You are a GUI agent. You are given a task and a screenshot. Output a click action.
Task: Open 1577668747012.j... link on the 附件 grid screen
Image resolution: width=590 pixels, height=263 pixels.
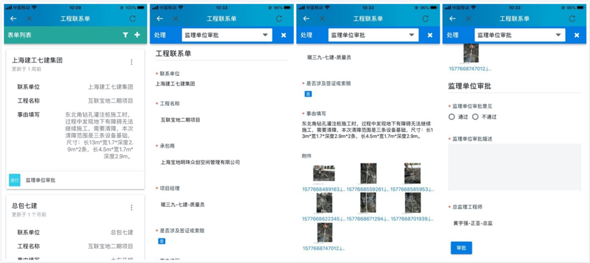[324, 249]
